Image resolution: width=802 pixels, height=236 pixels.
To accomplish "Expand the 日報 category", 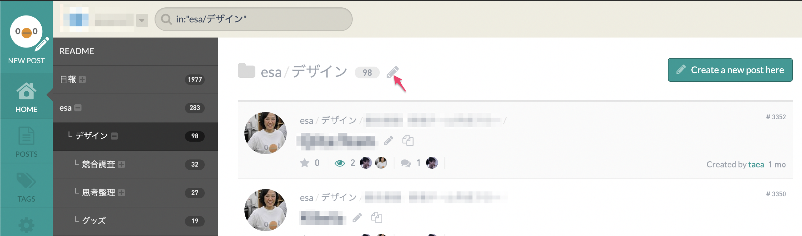I will click(x=83, y=80).
